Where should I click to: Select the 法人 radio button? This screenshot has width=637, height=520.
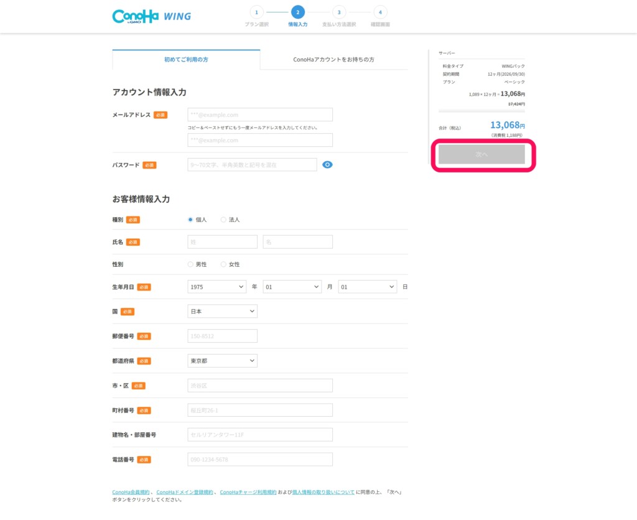(223, 220)
